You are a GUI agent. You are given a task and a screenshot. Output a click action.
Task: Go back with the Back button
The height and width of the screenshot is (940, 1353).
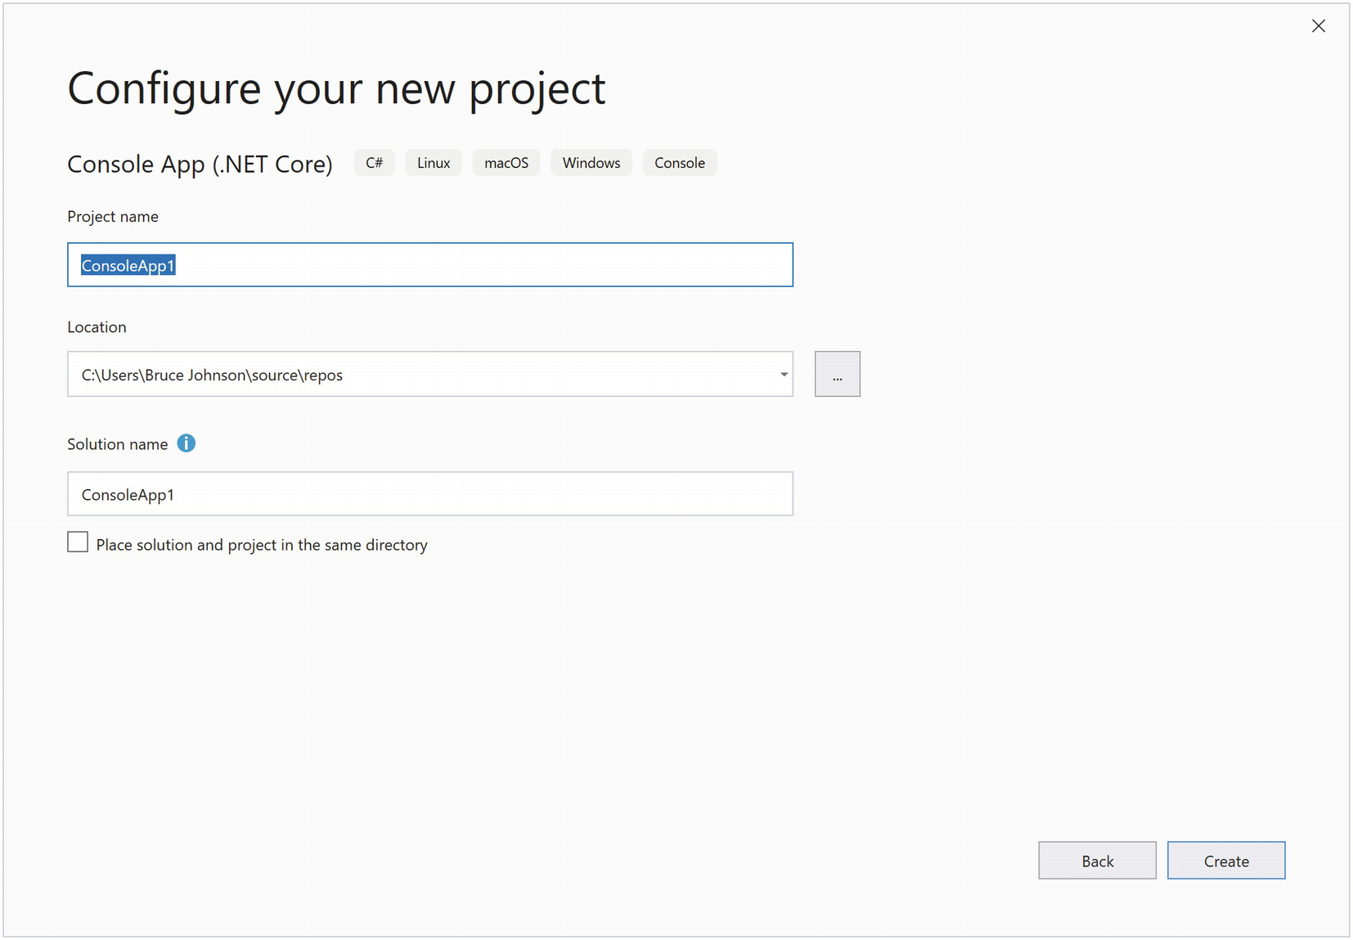1097,861
